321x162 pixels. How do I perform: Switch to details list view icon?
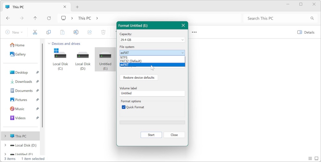[310, 158]
